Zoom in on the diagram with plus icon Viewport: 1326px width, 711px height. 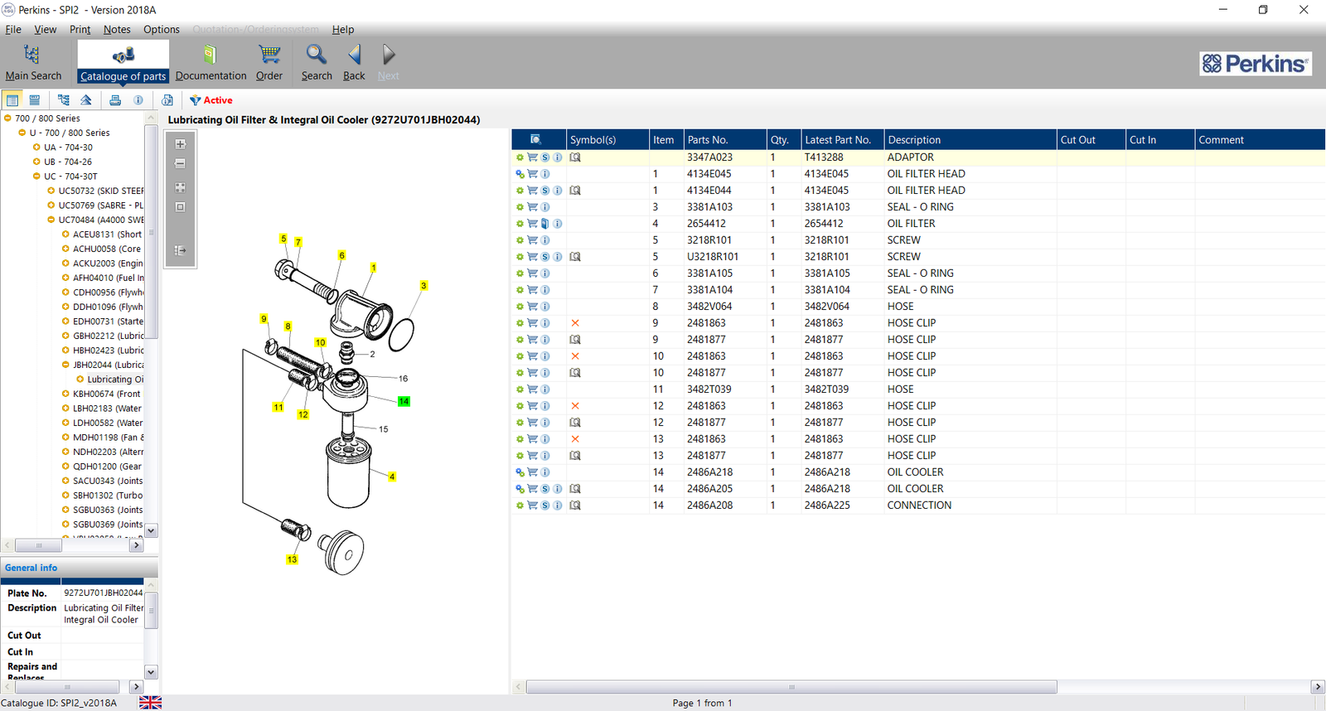[180, 144]
